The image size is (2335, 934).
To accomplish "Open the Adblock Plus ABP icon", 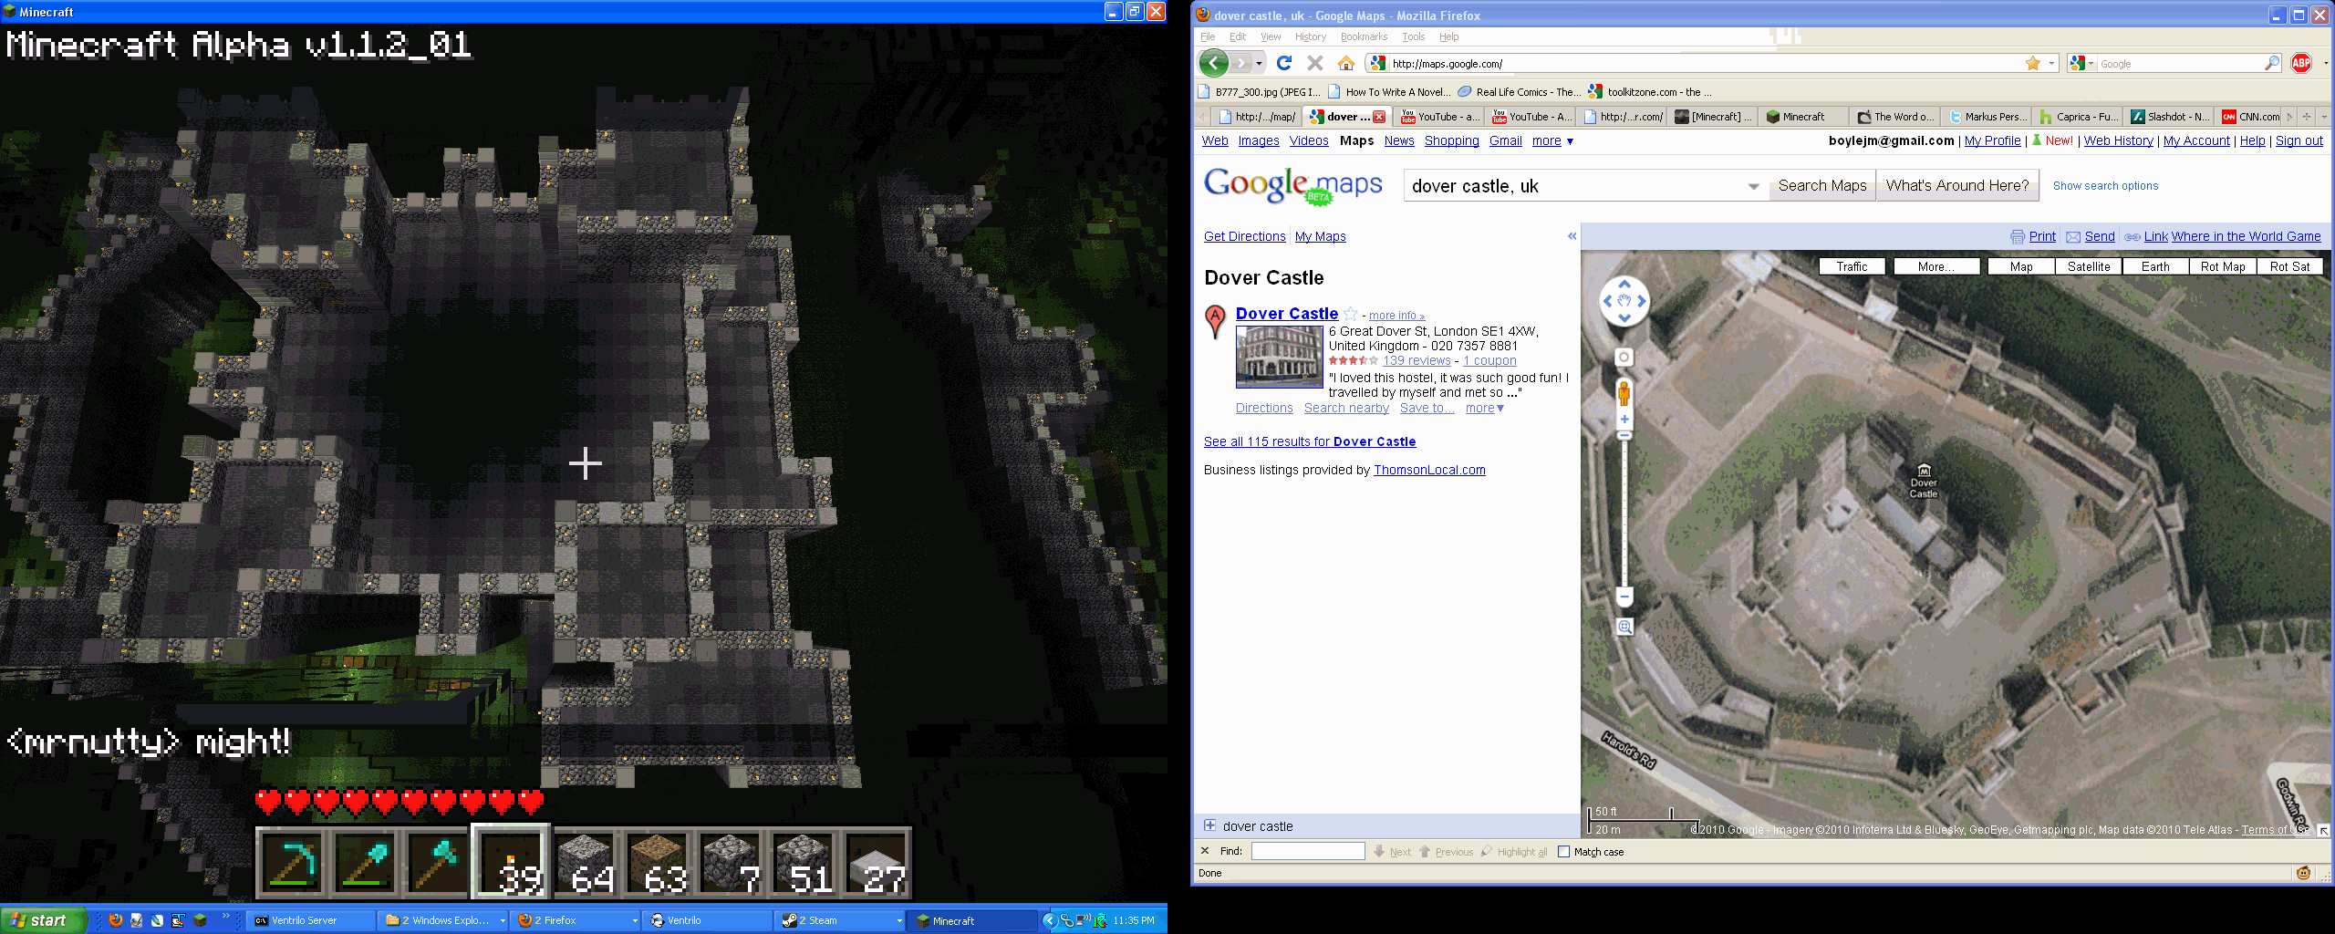I will (x=2301, y=63).
